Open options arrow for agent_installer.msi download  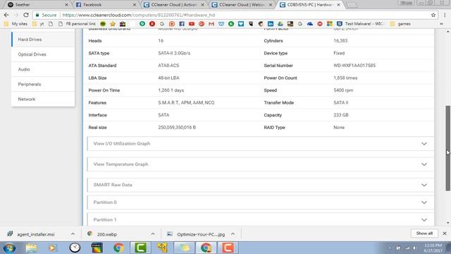tap(73, 234)
